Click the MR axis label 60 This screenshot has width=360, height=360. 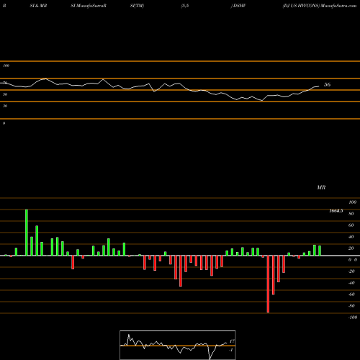point(351,225)
